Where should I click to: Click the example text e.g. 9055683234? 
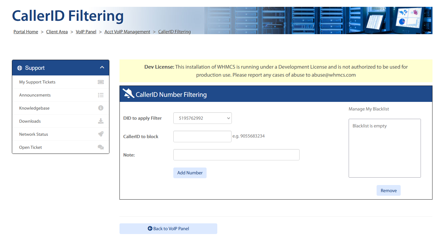point(248,136)
